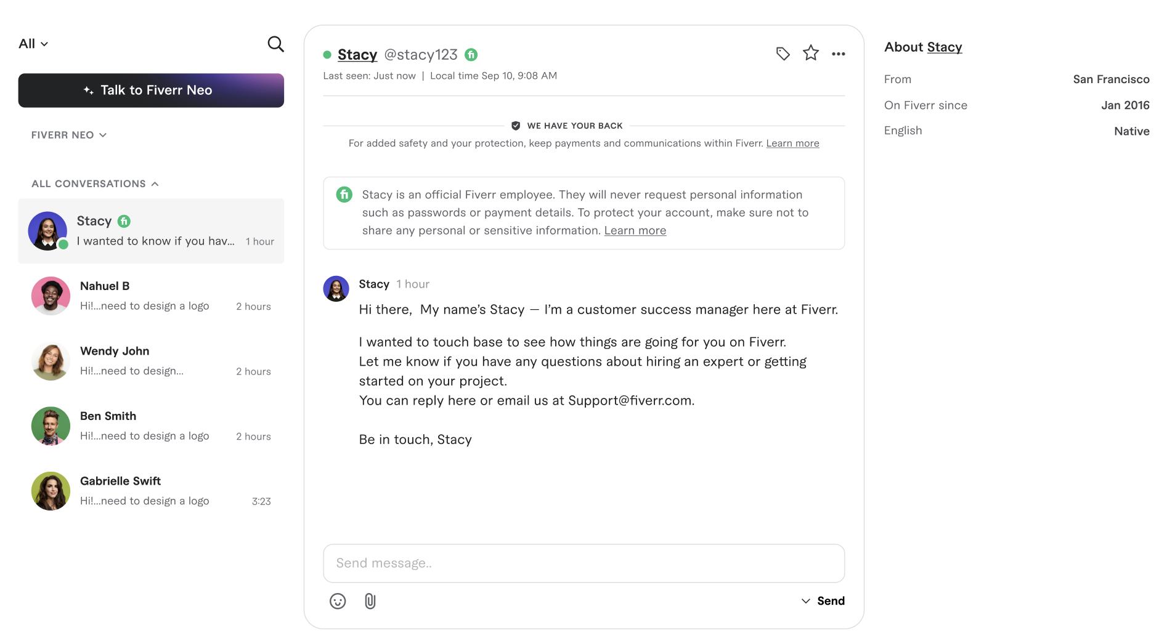This screenshot has width=1167, height=638.
Task: Open the more options menu for Stacy's chat
Action: pos(838,54)
